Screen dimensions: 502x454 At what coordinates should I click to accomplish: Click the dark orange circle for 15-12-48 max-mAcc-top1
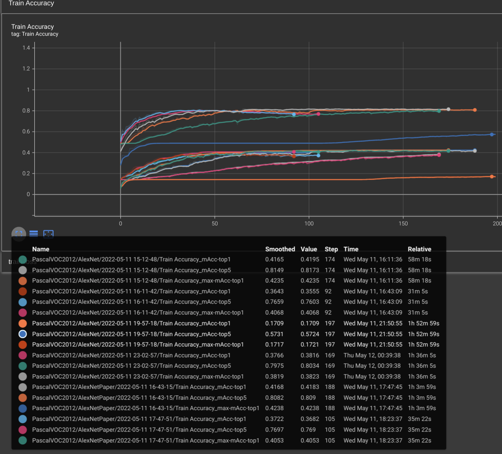coord(22,281)
